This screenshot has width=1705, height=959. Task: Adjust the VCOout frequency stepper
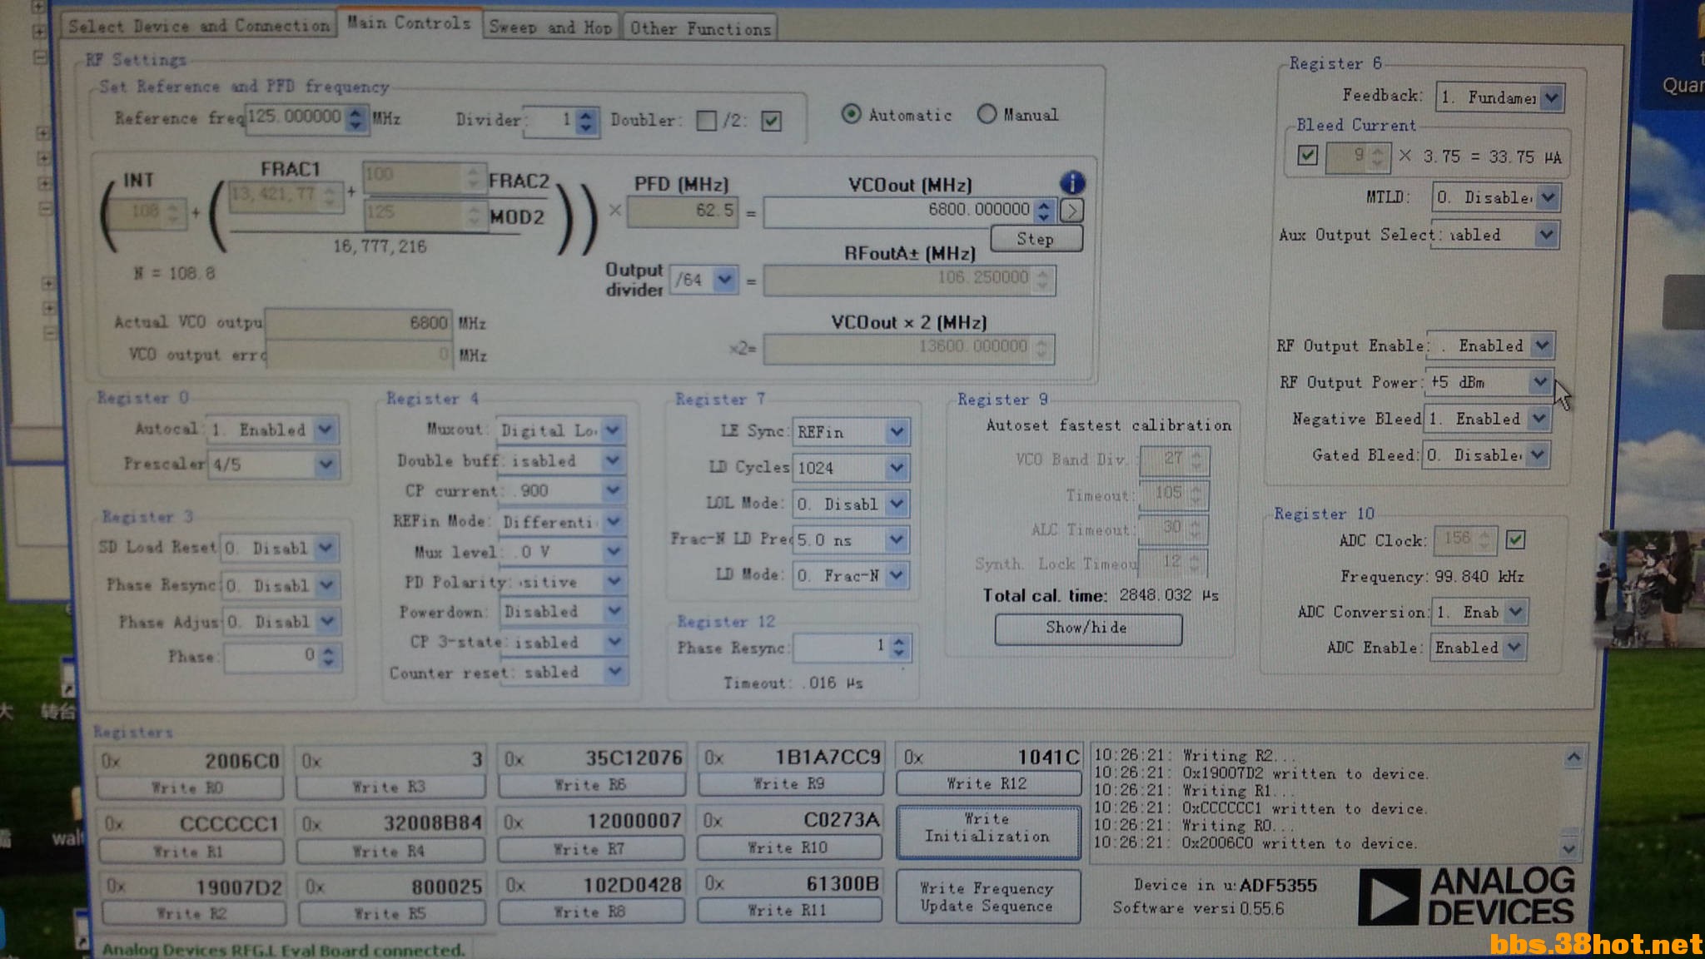(1044, 211)
